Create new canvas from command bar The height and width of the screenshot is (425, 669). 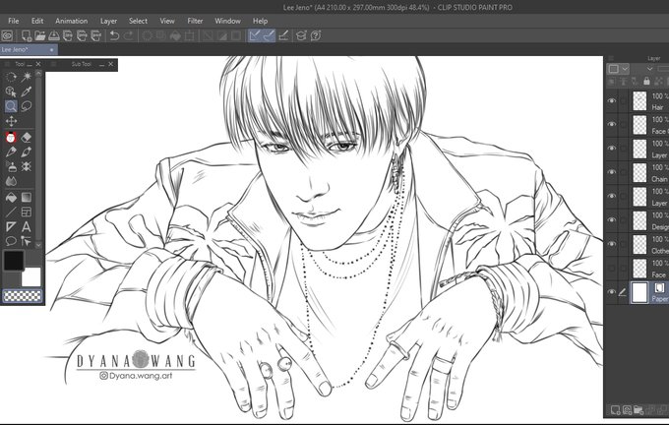26,35
